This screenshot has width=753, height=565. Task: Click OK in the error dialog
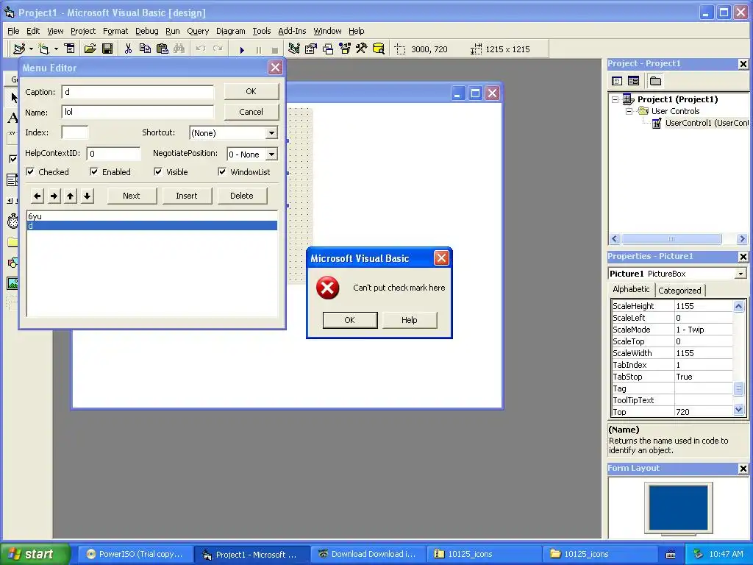pos(349,320)
